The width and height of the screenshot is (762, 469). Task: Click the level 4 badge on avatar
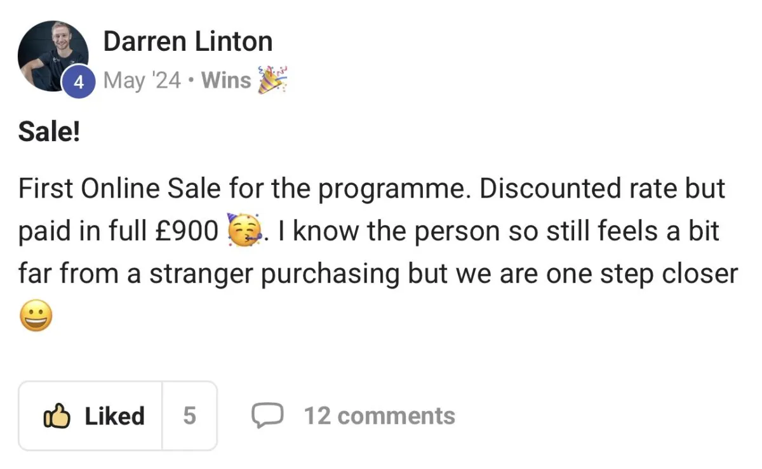click(x=78, y=82)
